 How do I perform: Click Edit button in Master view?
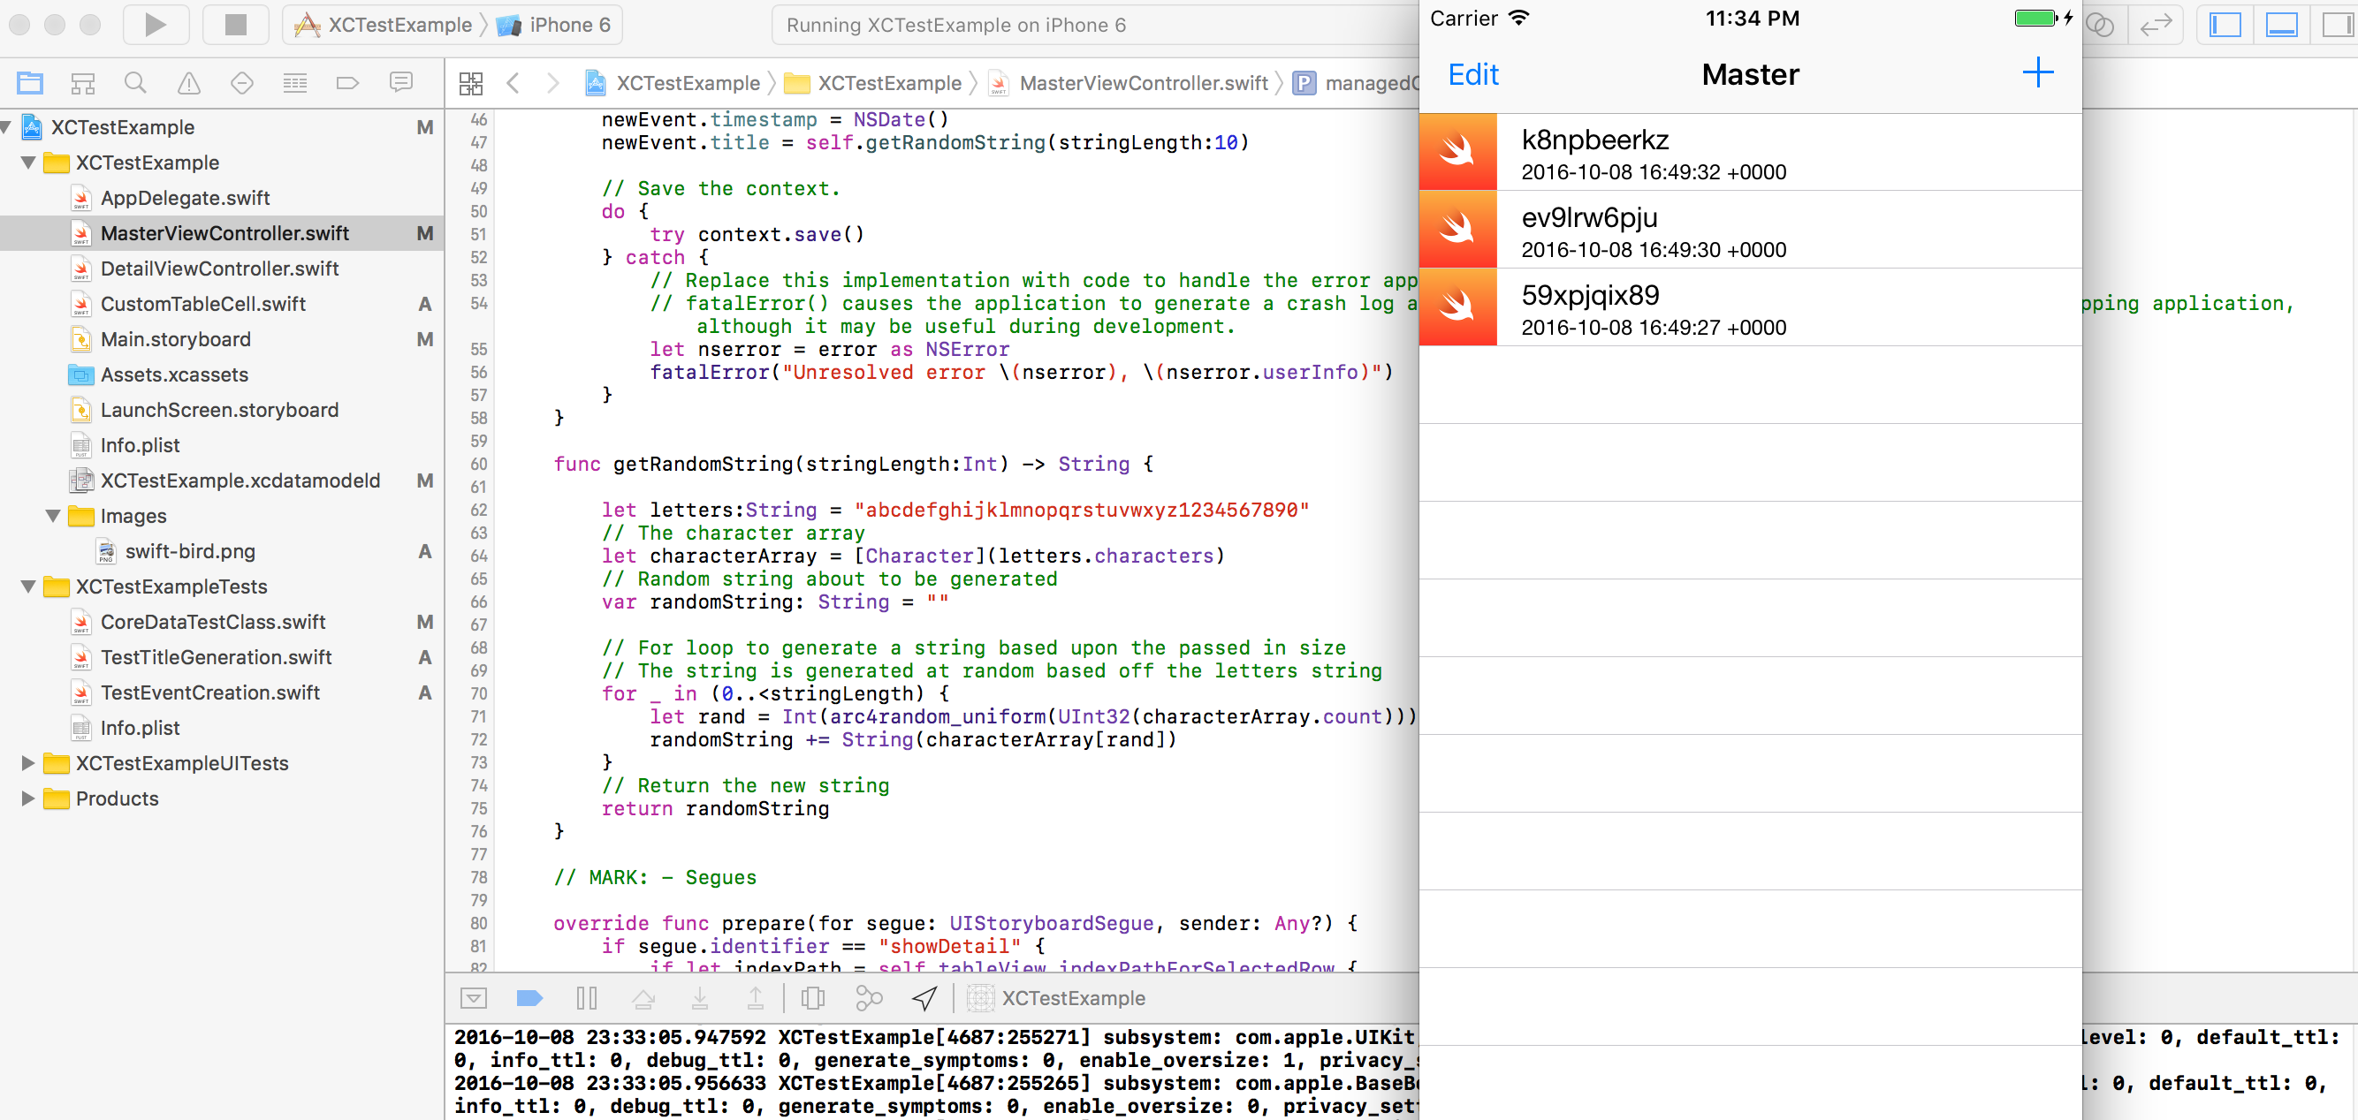[1475, 73]
